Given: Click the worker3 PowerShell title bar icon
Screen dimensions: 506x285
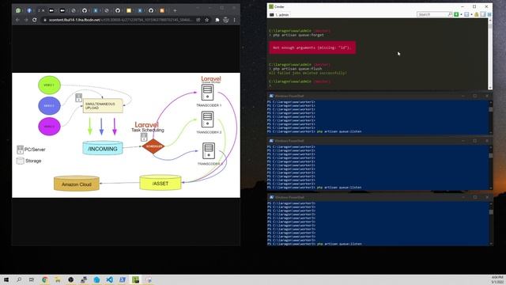Looking at the screenshot, I should click(x=271, y=197).
